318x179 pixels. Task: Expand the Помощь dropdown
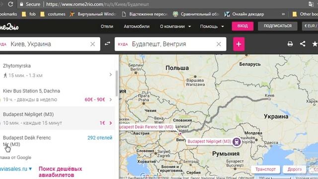[x=212, y=26]
